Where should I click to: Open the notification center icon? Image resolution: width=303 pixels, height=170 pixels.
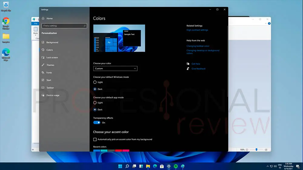298,166
